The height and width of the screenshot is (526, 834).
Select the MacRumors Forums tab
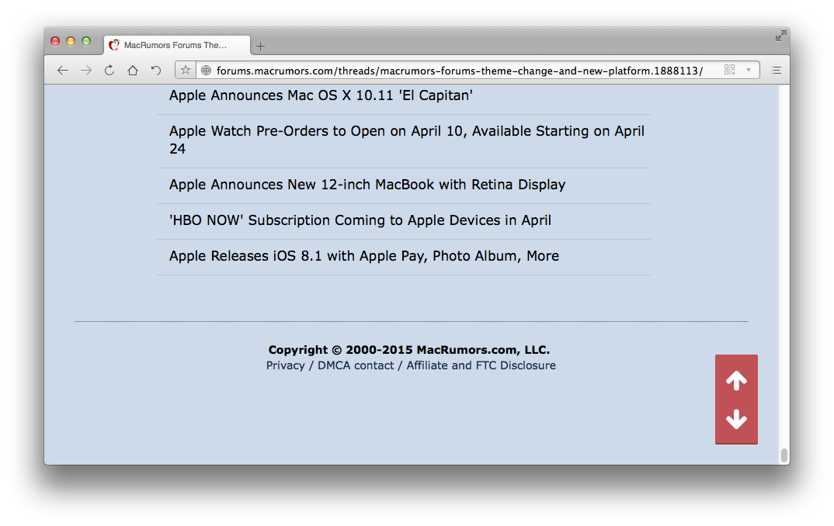177,45
